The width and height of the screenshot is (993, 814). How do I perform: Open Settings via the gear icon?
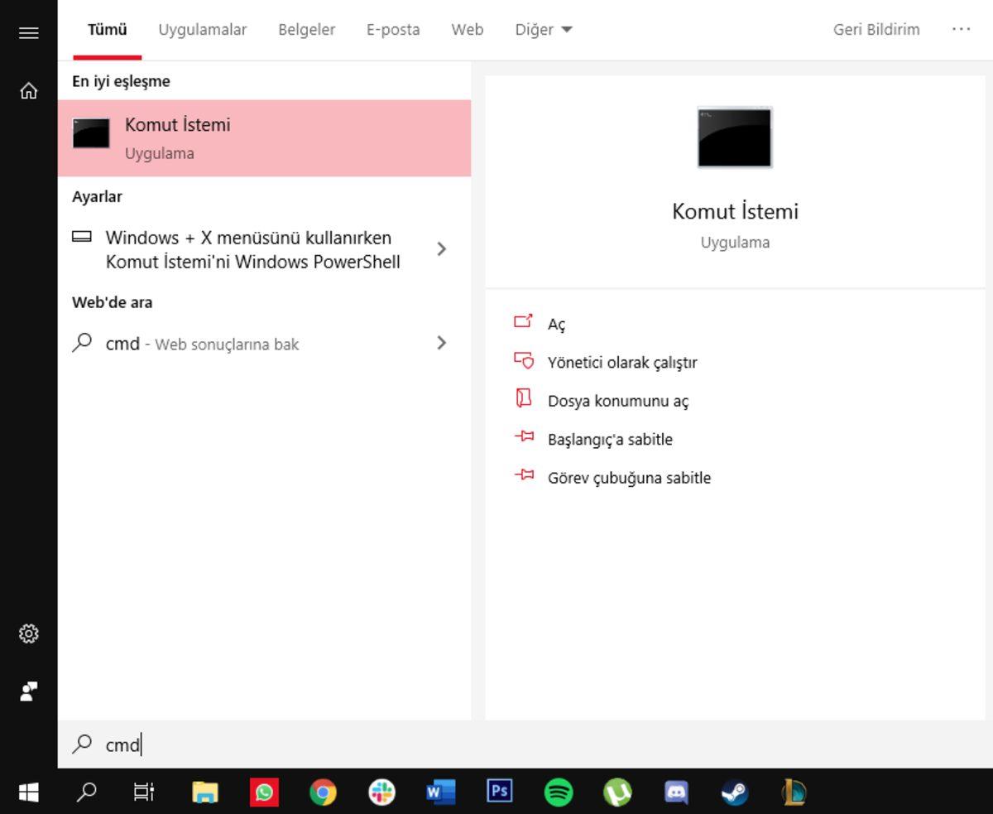point(28,633)
